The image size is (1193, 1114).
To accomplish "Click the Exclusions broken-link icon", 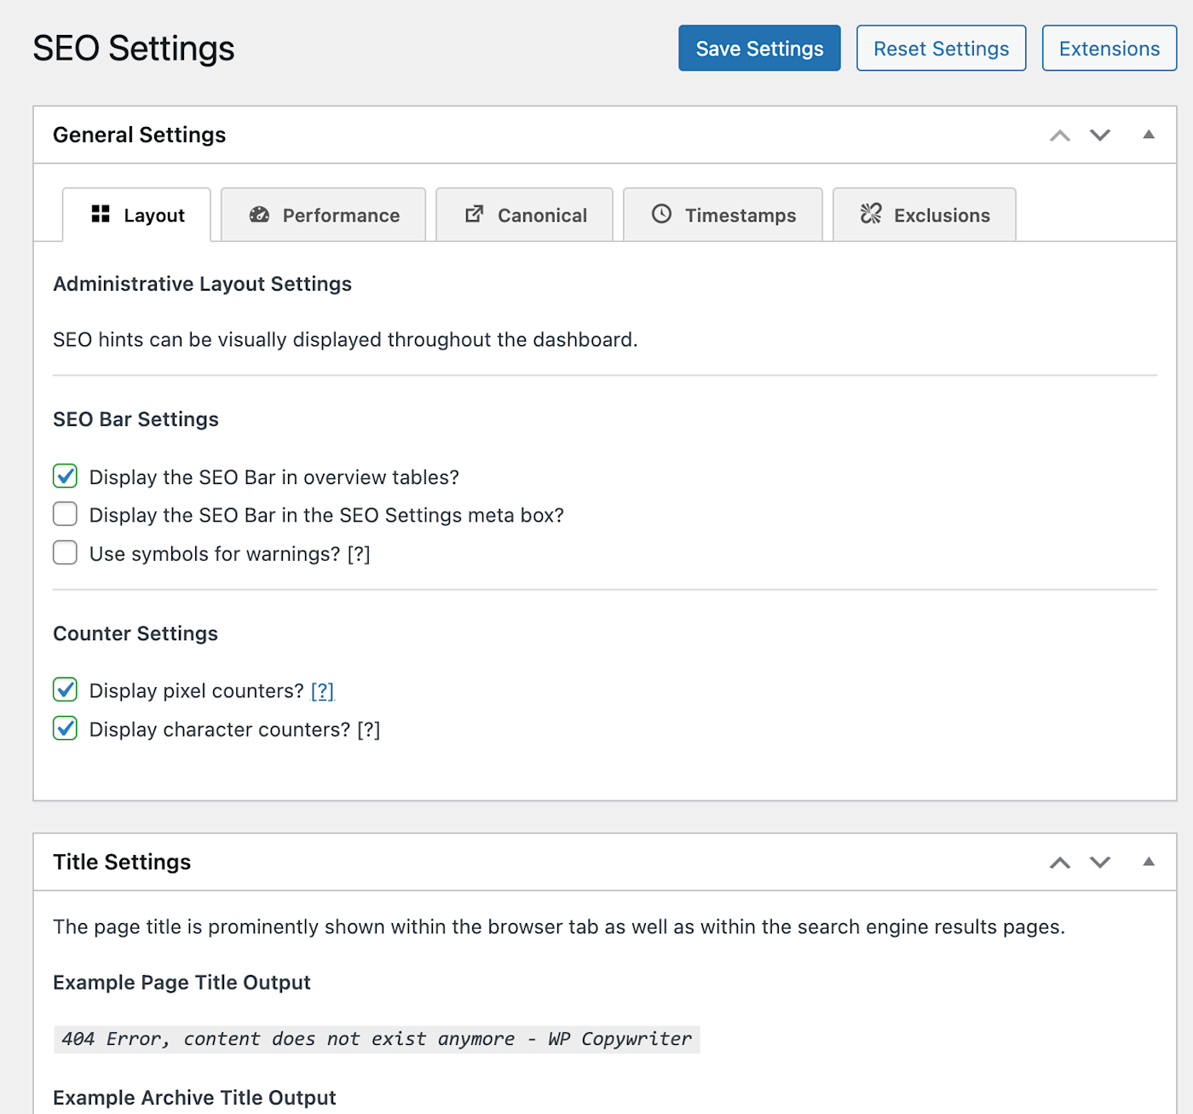I will 871,214.
